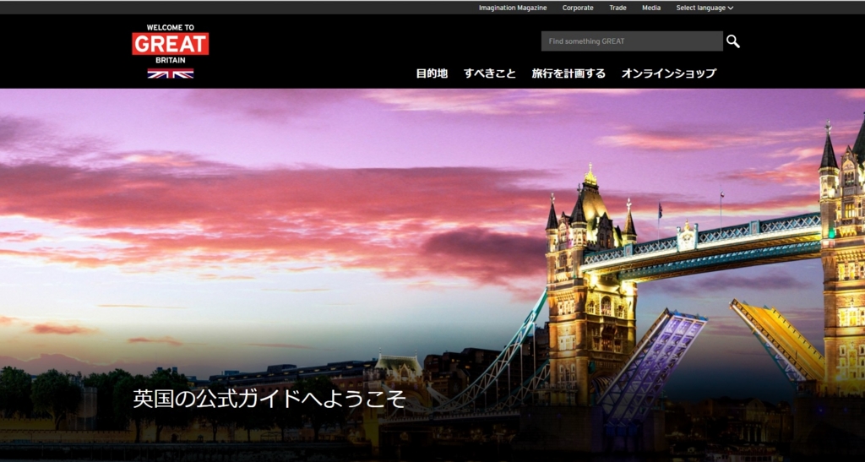This screenshot has width=865, height=462.
Task: Open the Imagination Magazine link
Action: click(x=512, y=8)
